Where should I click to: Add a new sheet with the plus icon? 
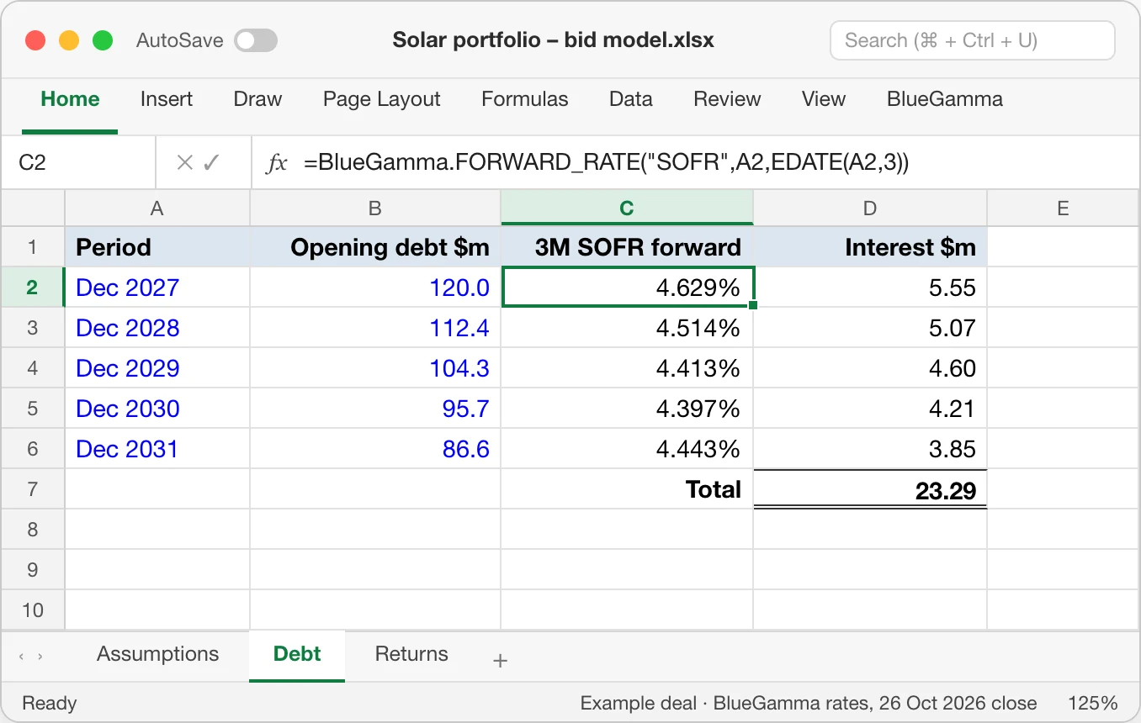point(500,661)
